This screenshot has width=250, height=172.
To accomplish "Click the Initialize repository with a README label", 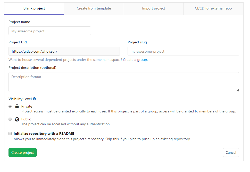I will tap(44, 133).
